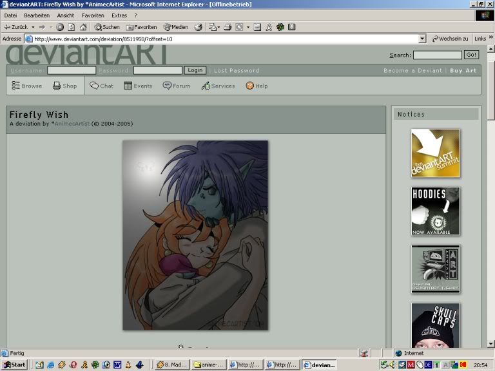Click the Forward arrow in the toolbar
This screenshot has height=371, width=495.
[42, 27]
